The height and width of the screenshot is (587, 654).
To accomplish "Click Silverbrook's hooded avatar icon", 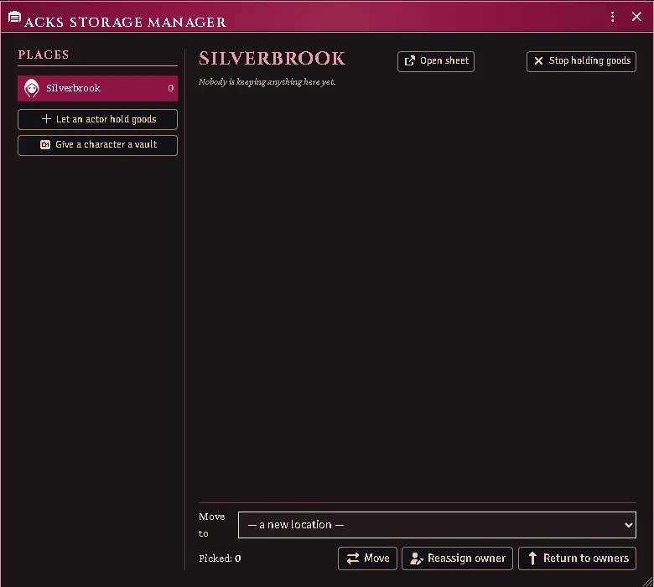I will click(32, 88).
